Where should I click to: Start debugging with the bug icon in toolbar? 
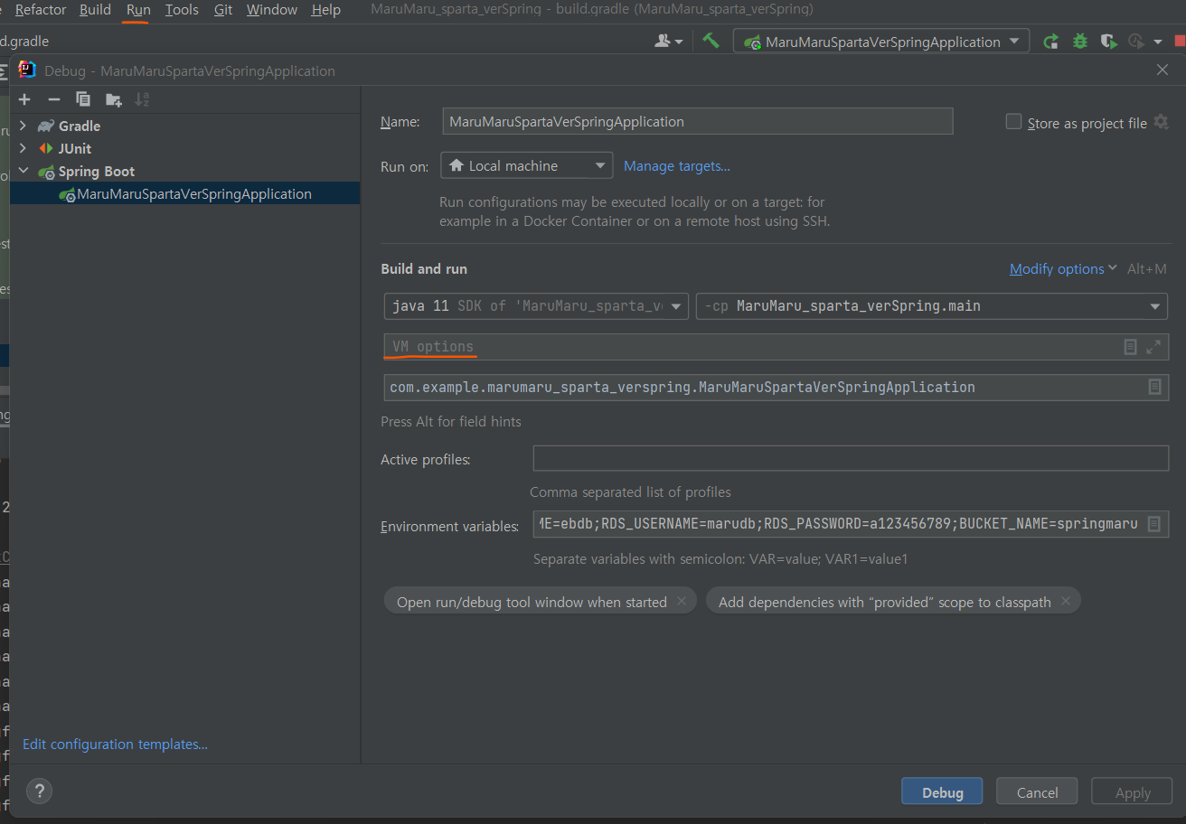click(x=1080, y=42)
